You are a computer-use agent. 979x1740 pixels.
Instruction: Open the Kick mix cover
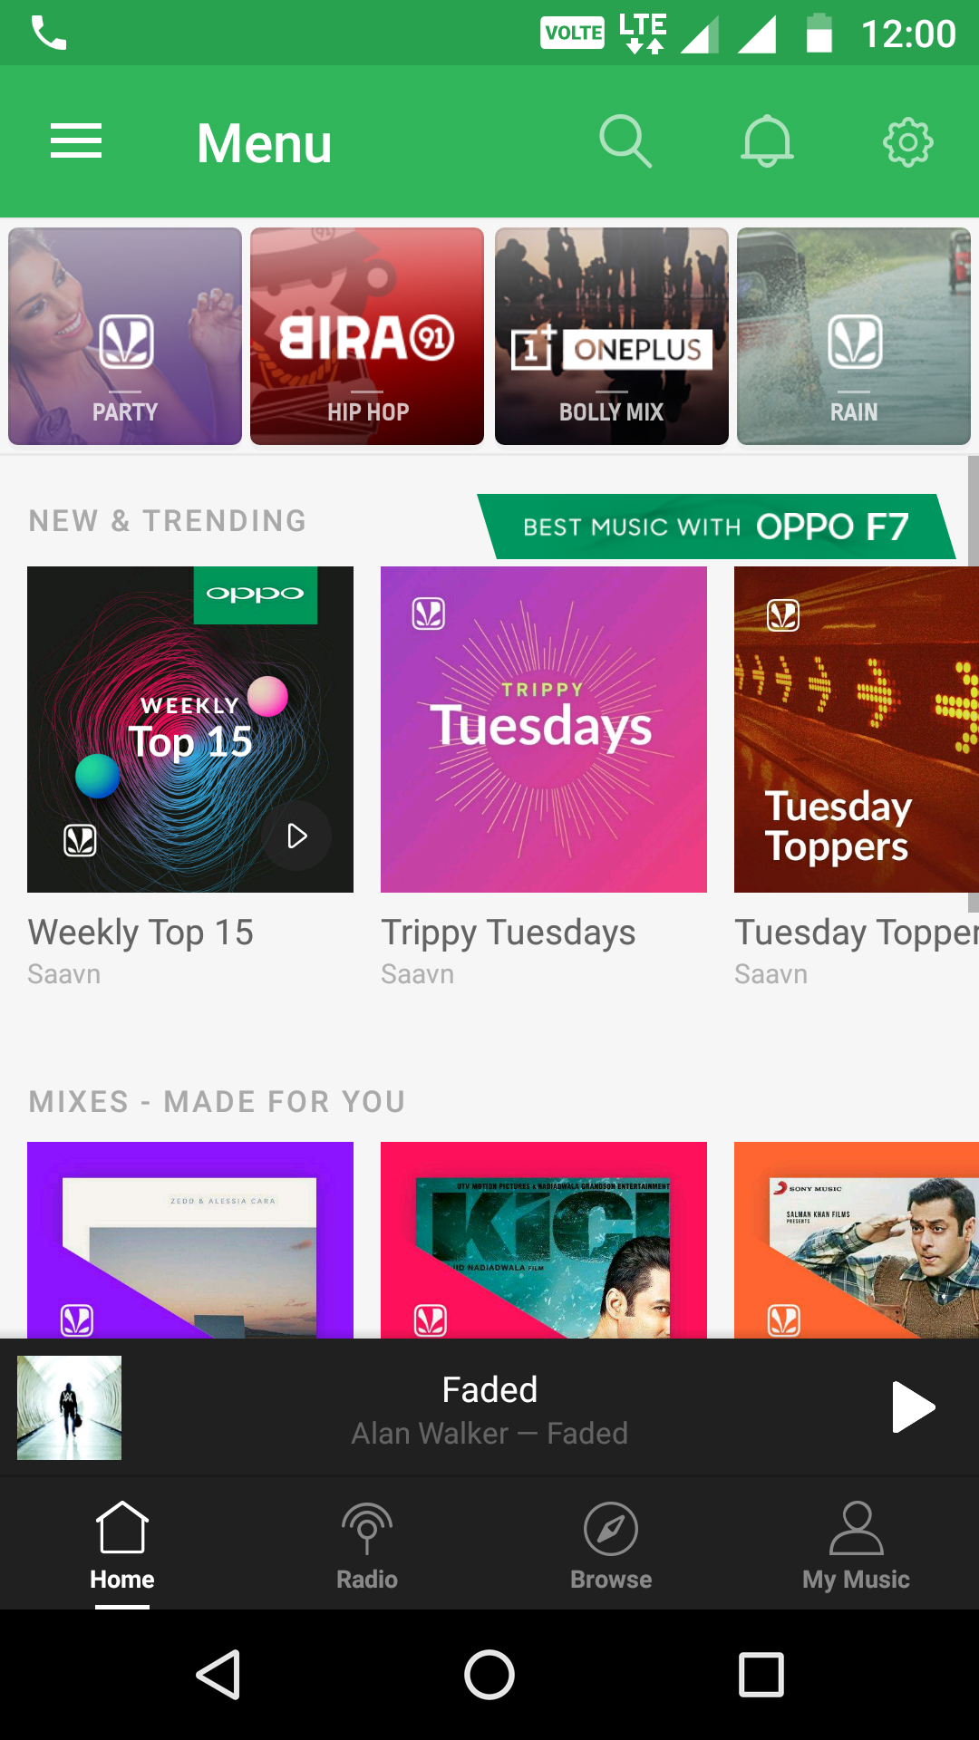pos(544,1240)
